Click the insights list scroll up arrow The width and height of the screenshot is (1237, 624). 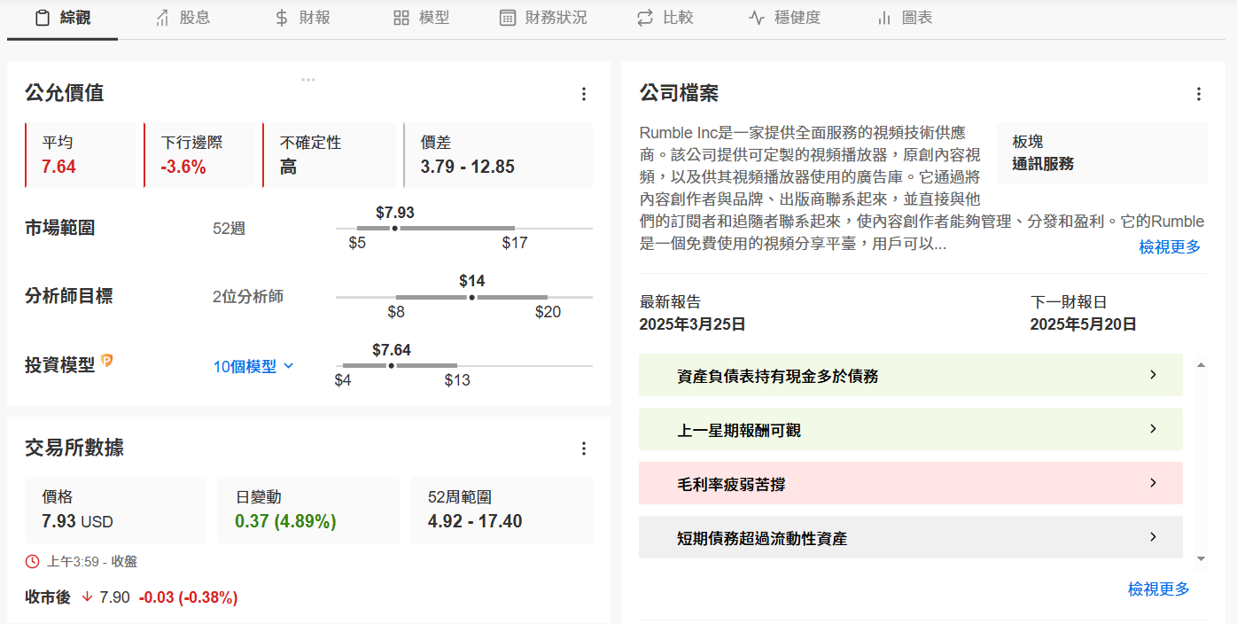[1201, 364]
